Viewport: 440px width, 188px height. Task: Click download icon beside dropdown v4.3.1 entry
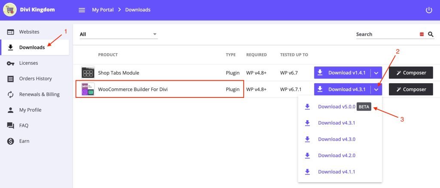point(307,123)
